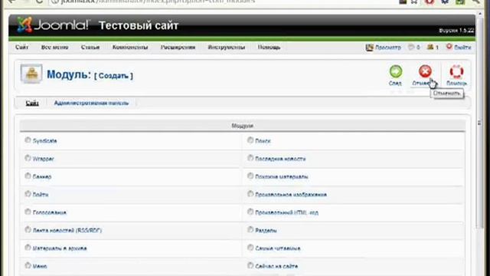Click the Модуль: [Создать] page heading
Screen dimensions: 490x276
(90, 75)
